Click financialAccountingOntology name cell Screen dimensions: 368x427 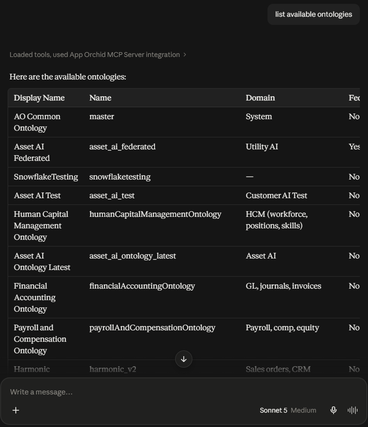(142, 286)
